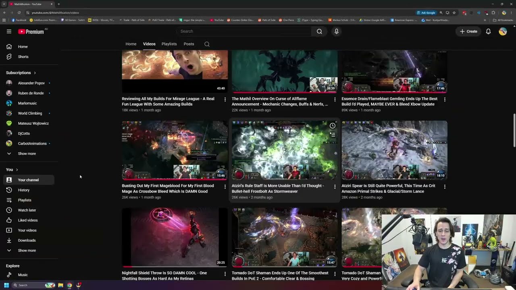Open Downloads in the sidebar
The width and height of the screenshot is (516, 290).
coord(29,240)
